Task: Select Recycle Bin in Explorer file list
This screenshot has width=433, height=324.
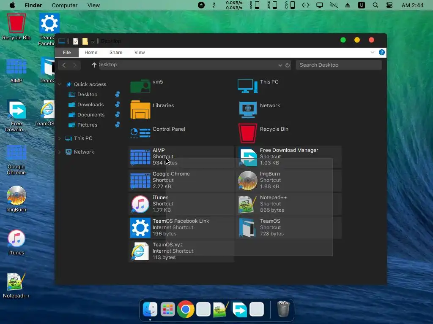Action: [x=263, y=133]
